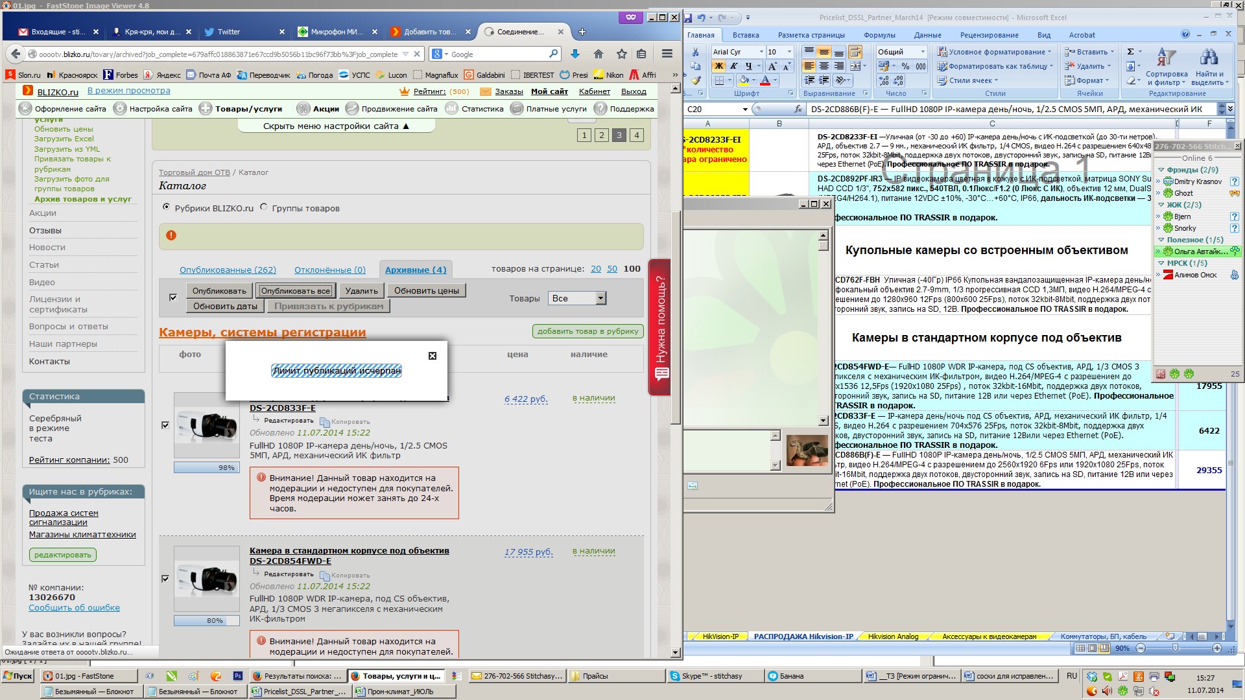Open a new browser tab with plus
Viewport: 1245px width, 700px height.
582,32
